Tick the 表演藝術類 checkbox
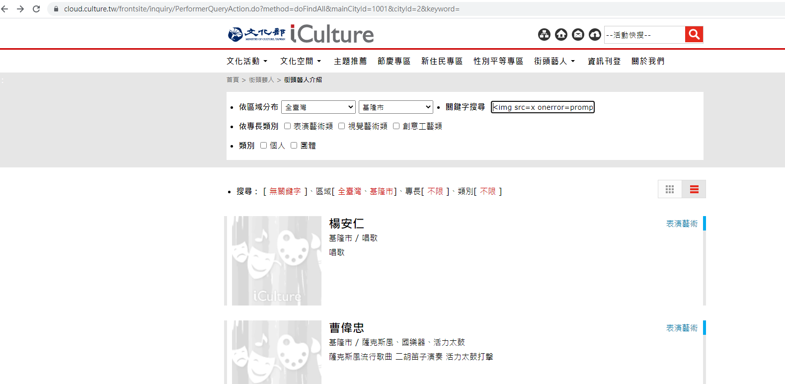Screen dimensions: 785x384 (287, 126)
